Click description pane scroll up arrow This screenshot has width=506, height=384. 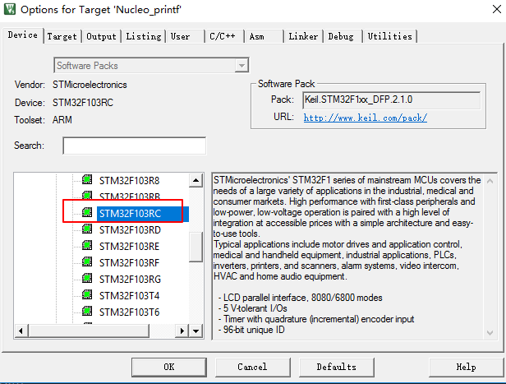tap(490, 181)
